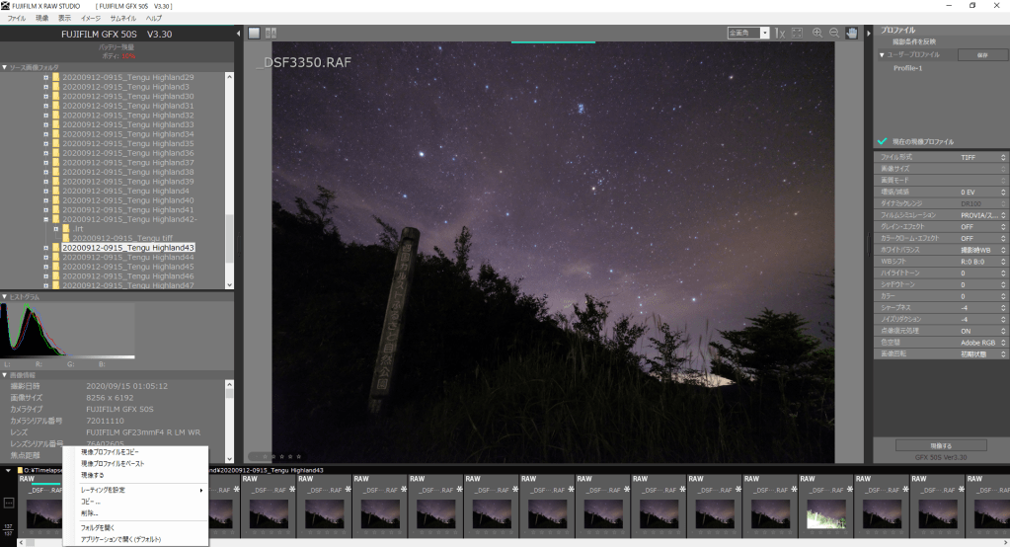Select the single image view icon
The height and width of the screenshot is (547, 1010).
click(x=254, y=33)
